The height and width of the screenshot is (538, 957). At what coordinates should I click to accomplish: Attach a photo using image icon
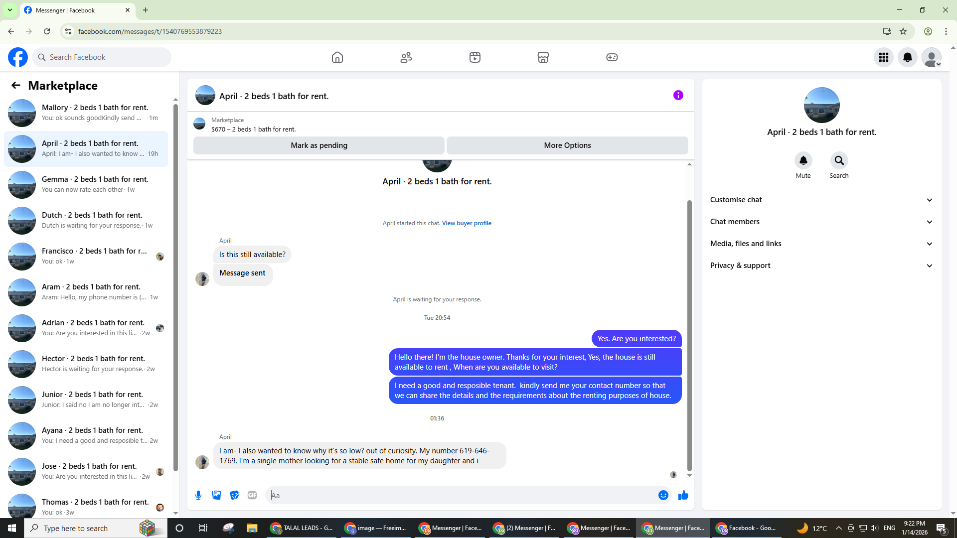[216, 495]
